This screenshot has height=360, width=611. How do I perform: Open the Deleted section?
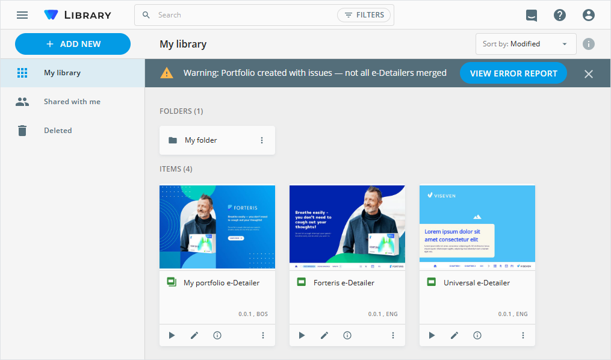58,131
